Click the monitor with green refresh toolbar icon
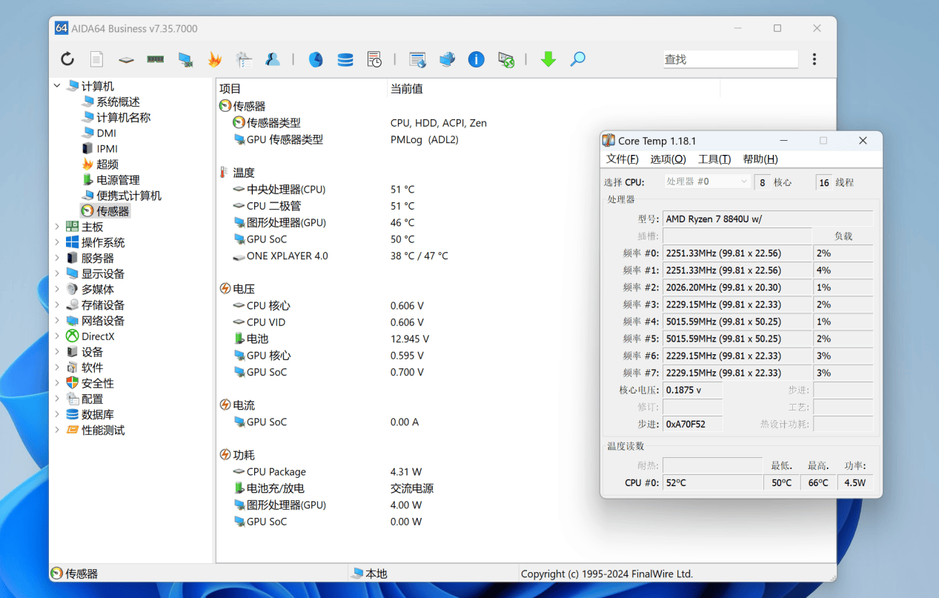Screen dimensions: 939x598 (x=506, y=59)
